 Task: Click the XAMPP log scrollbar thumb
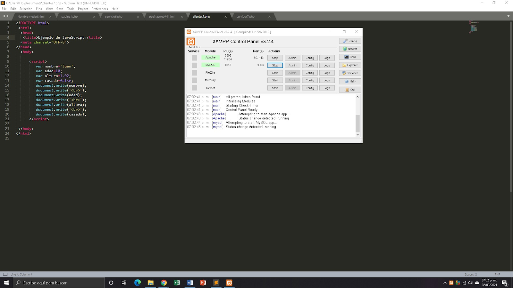357,124
